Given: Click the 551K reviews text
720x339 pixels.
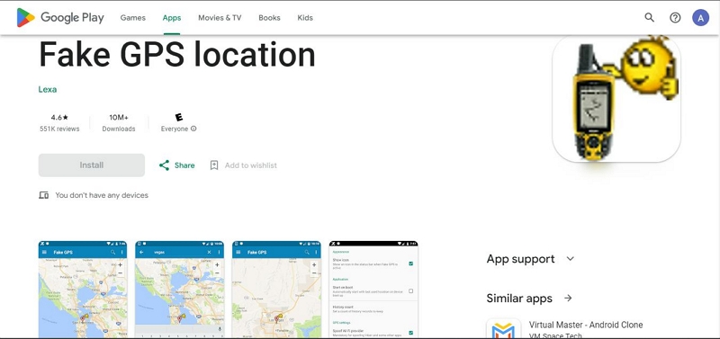Looking at the screenshot, I should coord(59,129).
